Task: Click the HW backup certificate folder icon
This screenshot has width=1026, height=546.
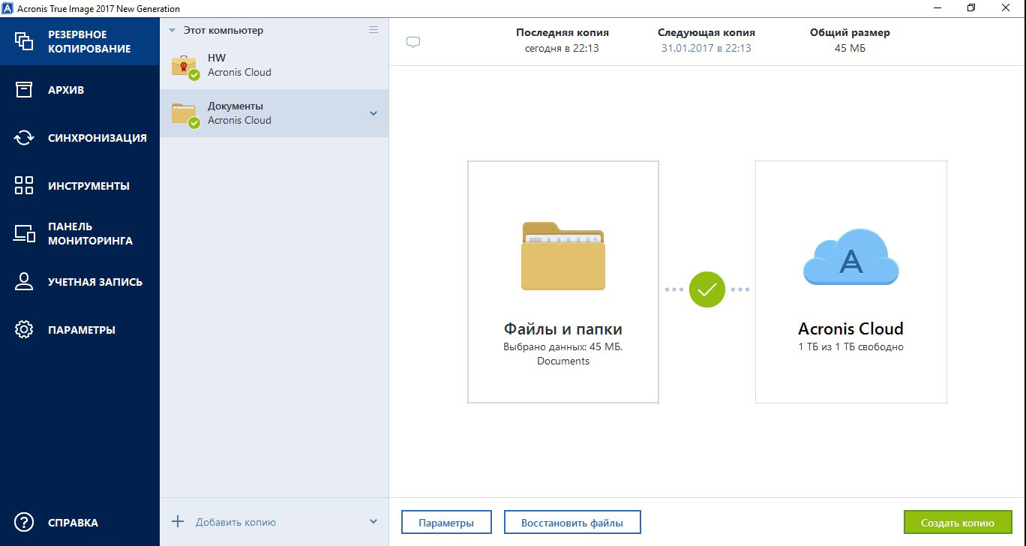Action: pyautogui.click(x=184, y=66)
